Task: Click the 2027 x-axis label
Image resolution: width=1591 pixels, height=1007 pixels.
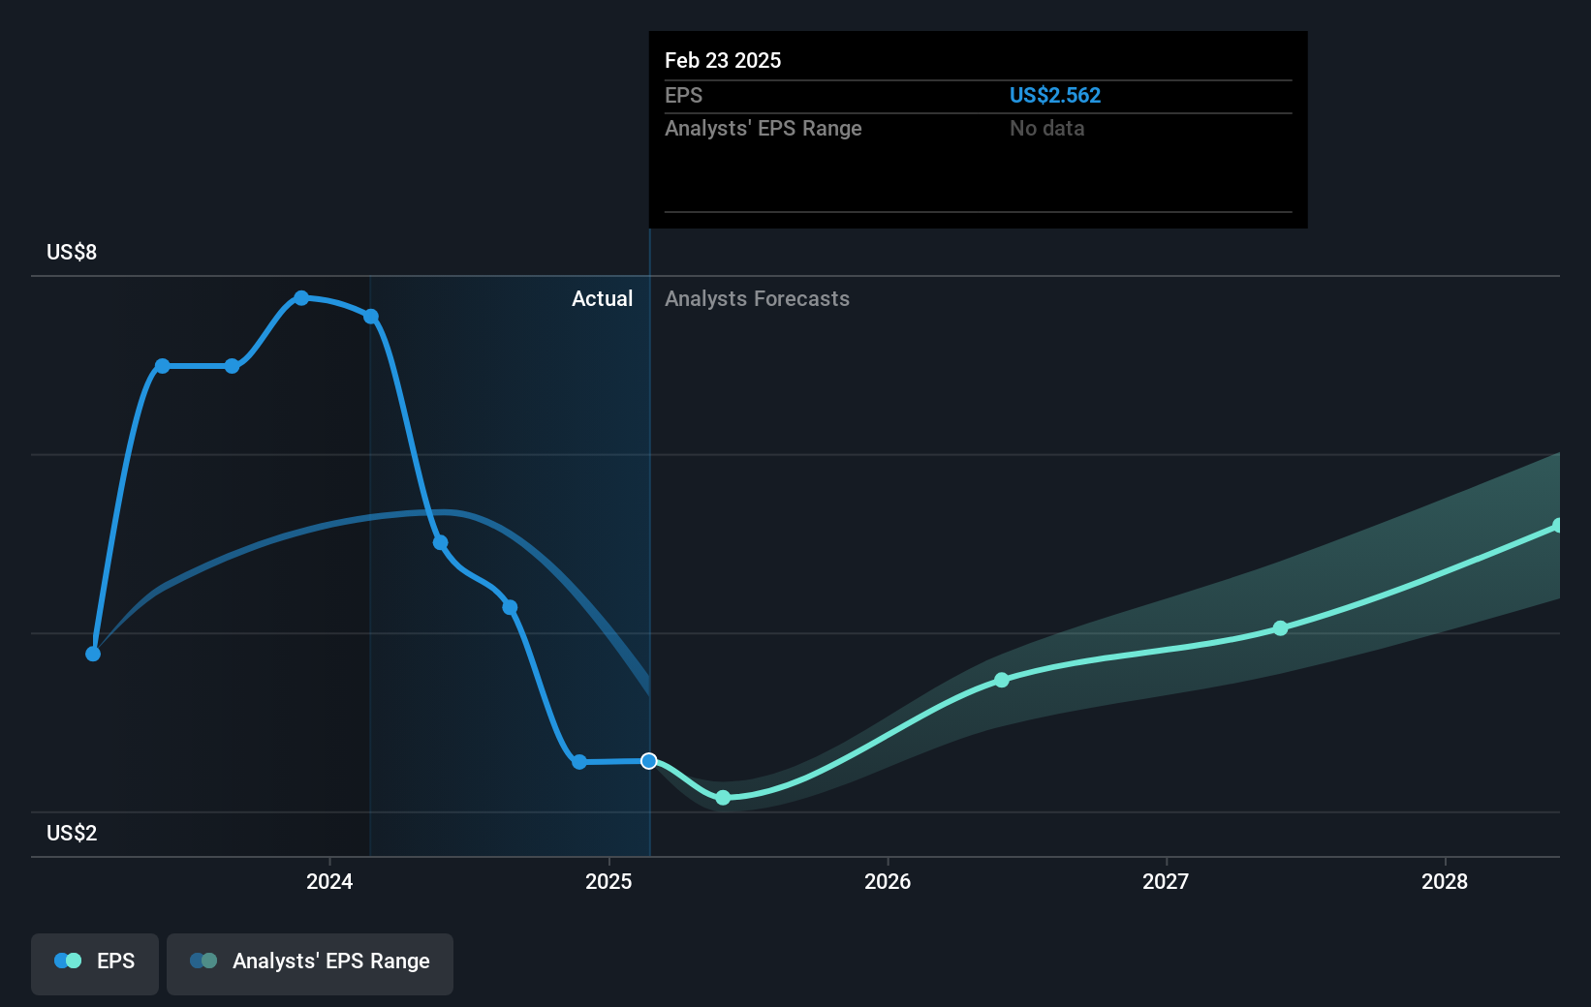Action: pos(1166,881)
